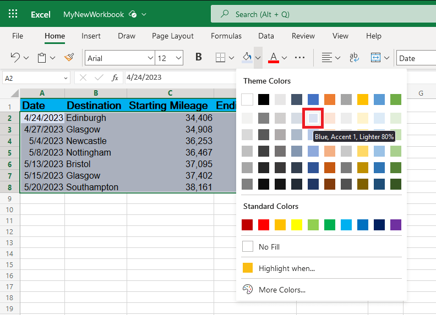
Task: Click the 5/13/2023 date cell
Action: point(42,164)
